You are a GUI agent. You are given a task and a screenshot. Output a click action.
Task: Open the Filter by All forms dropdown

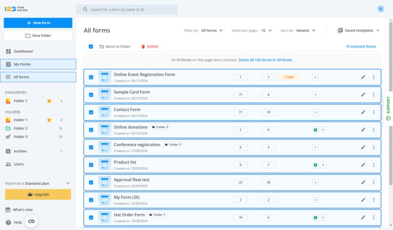point(212,30)
